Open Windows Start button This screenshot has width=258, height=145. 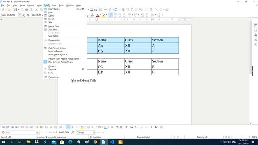tap(3, 142)
